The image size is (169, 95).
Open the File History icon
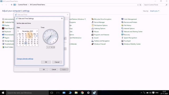coord(122,25)
